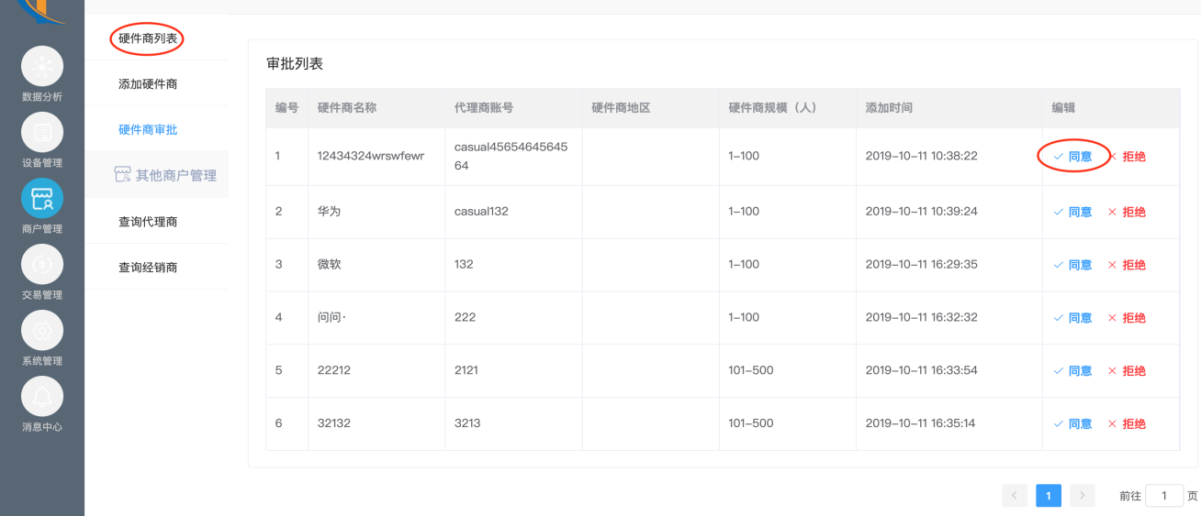The height and width of the screenshot is (516, 1201).
Task: Select the 商户管理 merchant management icon
Action: click(x=42, y=199)
